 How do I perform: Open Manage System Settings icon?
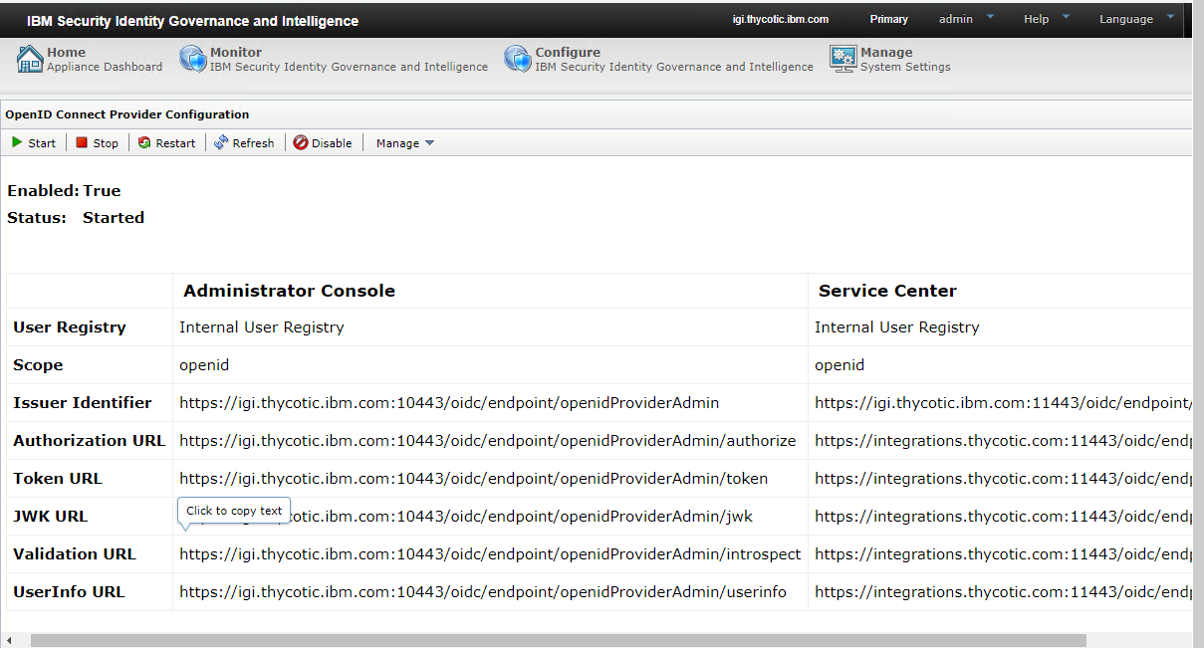(x=843, y=59)
